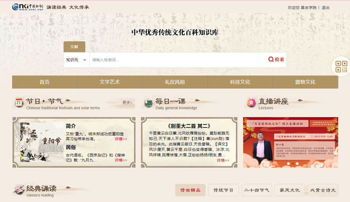Select the 传统节日 category tab
Screen dimensions: 350x202
(223, 190)
